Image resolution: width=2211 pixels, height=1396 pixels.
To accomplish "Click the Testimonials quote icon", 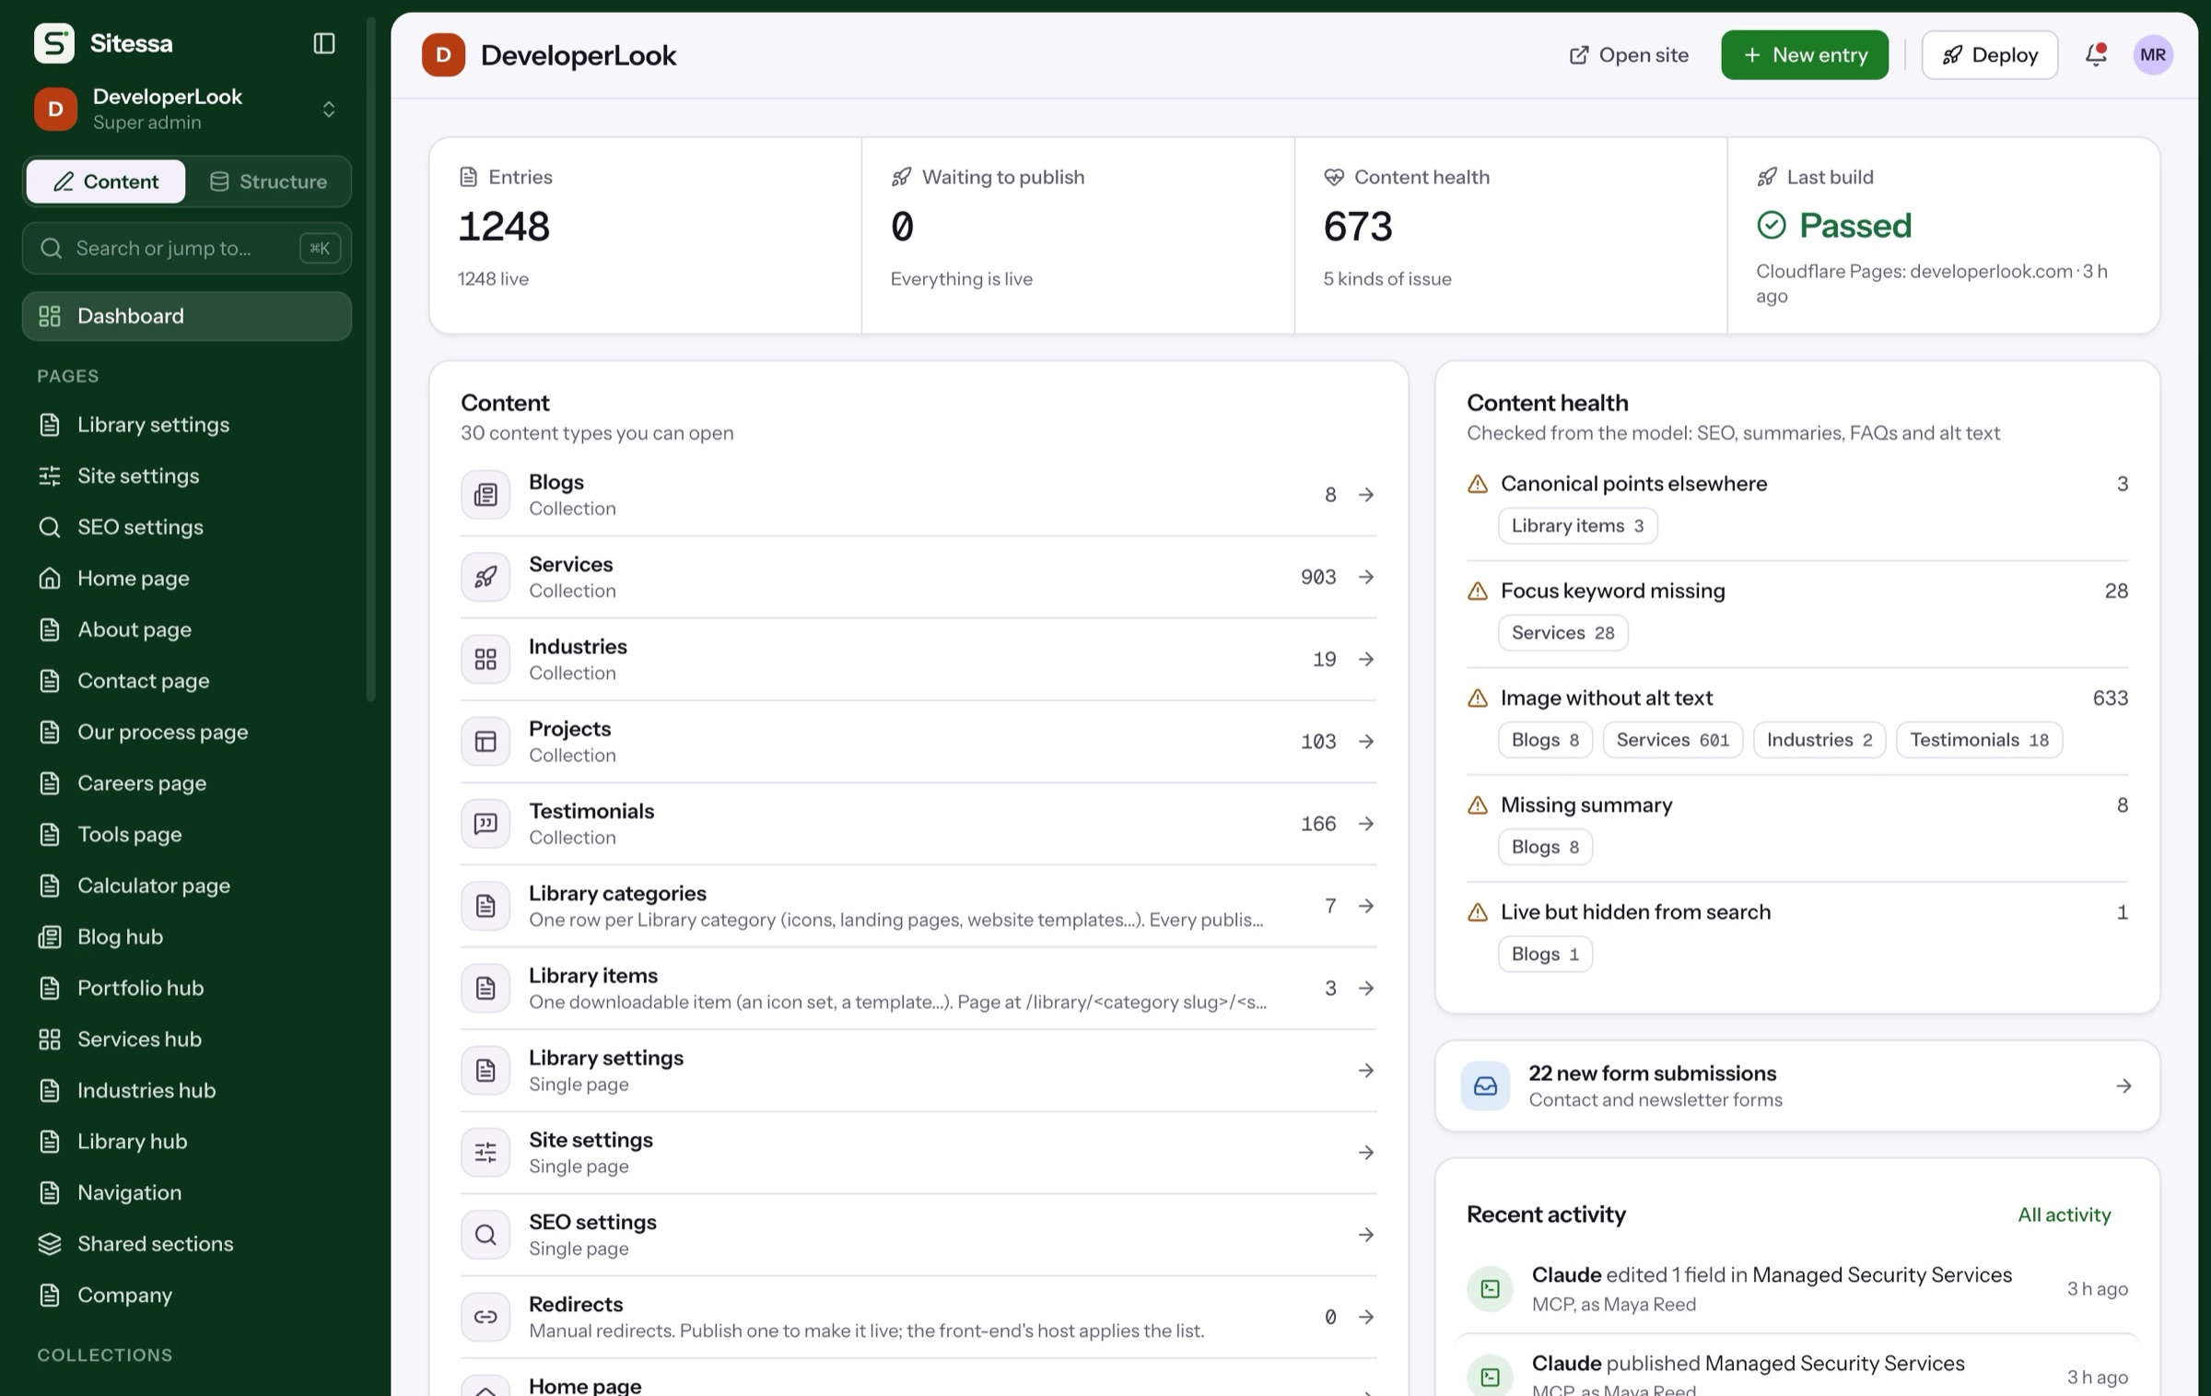I will click(x=485, y=823).
